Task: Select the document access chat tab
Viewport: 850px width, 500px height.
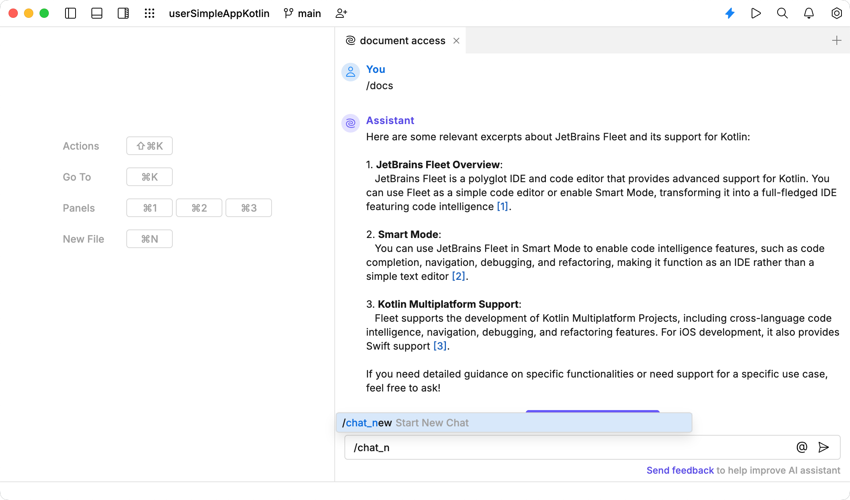Action: [400, 41]
